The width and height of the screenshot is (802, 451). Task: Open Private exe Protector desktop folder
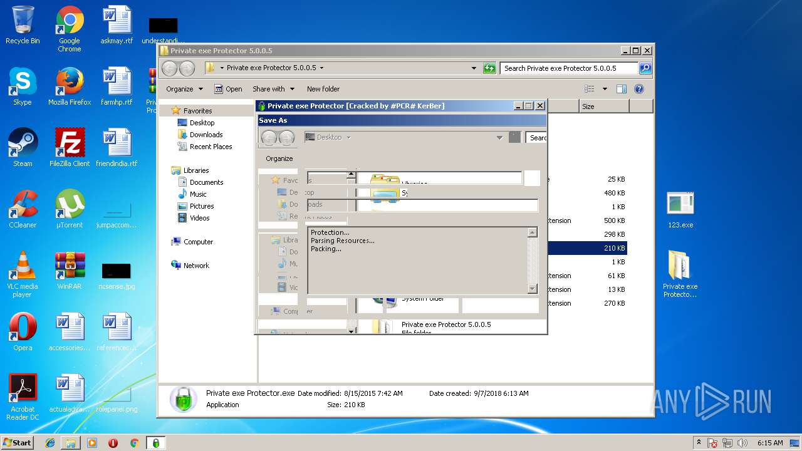click(x=680, y=275)
